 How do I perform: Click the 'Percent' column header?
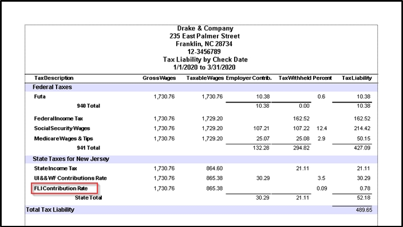pyautogui.click(x=322, y=78)
